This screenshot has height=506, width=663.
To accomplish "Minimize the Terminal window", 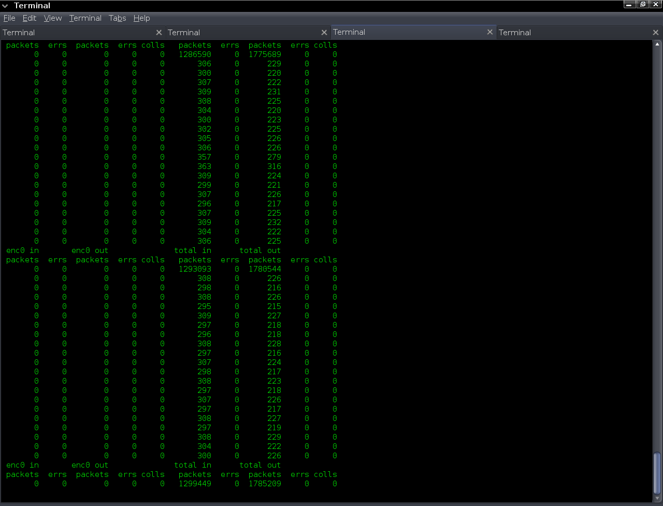I will click(x=629, y=5).
